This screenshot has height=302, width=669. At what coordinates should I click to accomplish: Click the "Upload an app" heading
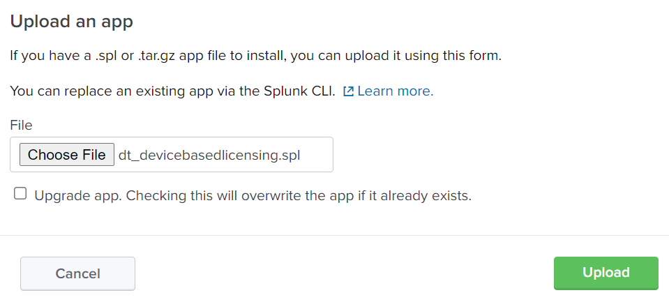[71, 22]
